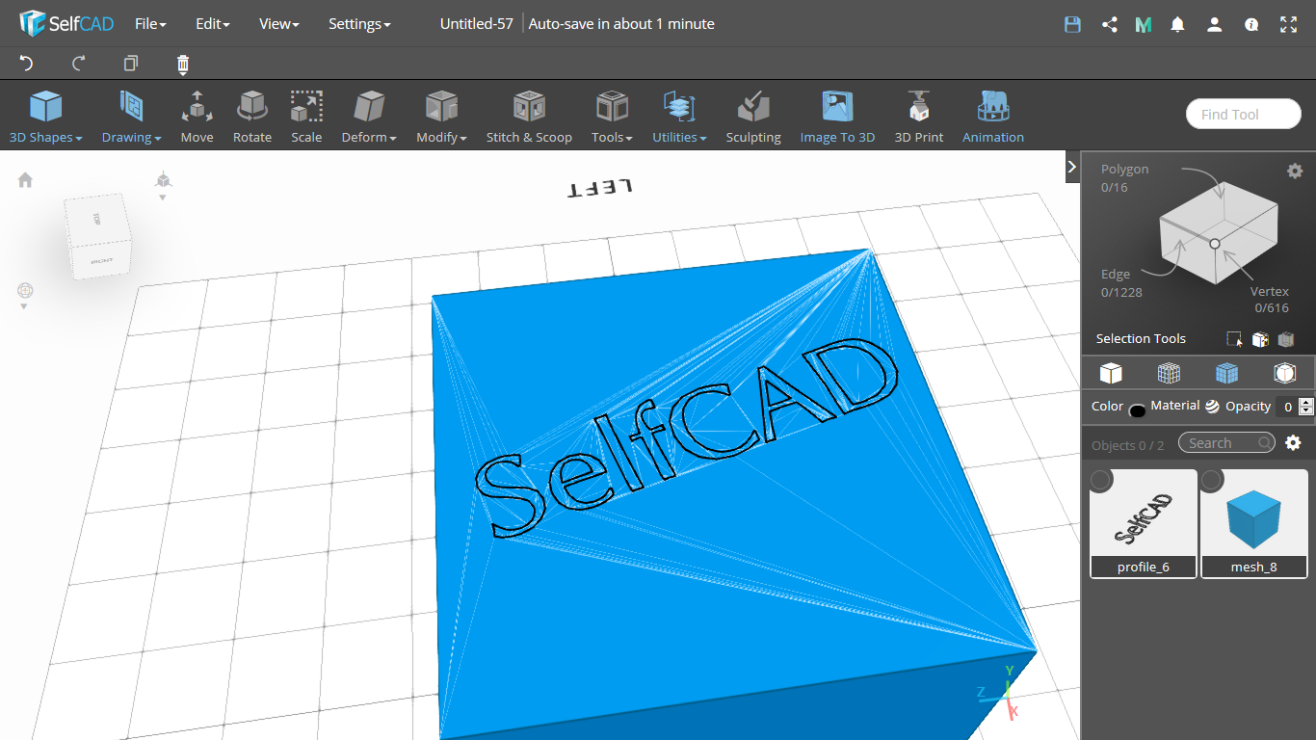The width and height of the screenshot is (1316, 740).
Task: Open the user account icon
Action: (x=1214, y=24)
